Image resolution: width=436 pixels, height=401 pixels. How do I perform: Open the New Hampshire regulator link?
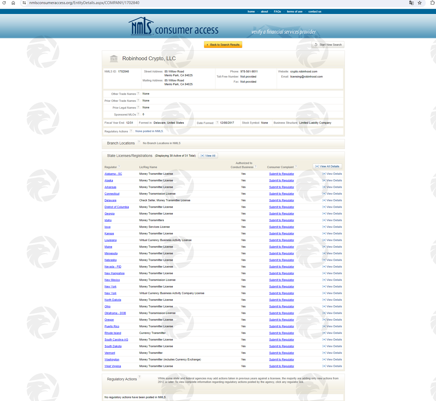(114, 273)
